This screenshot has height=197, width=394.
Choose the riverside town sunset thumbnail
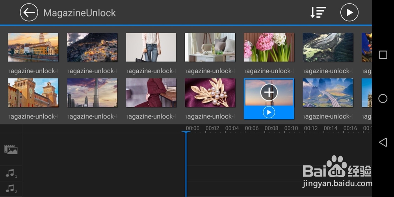click(33, 47)
